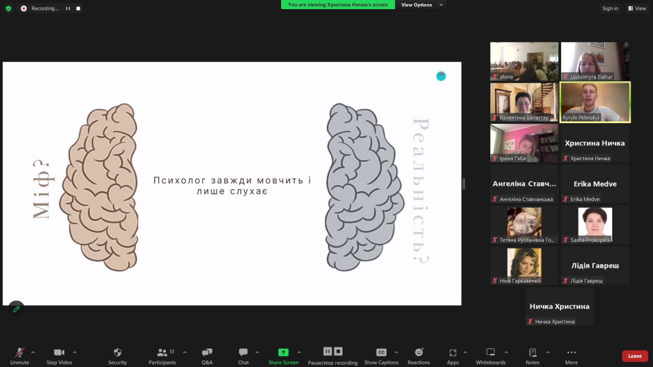Select the Ангеліна Ставчанська participant tile
The height and width of the screenshot is (367, 653).
click(x=524, y=184)
